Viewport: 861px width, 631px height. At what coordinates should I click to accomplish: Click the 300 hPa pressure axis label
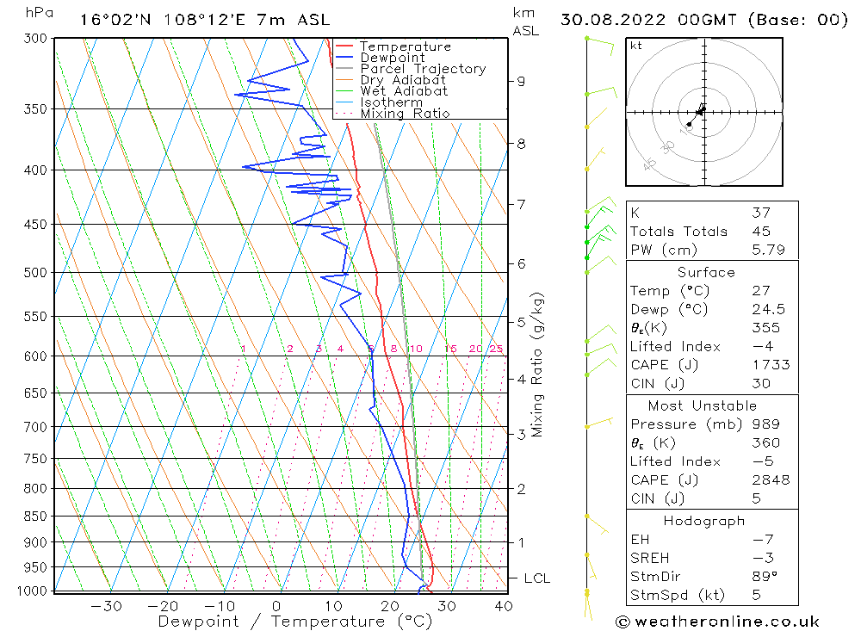point(35,39)
